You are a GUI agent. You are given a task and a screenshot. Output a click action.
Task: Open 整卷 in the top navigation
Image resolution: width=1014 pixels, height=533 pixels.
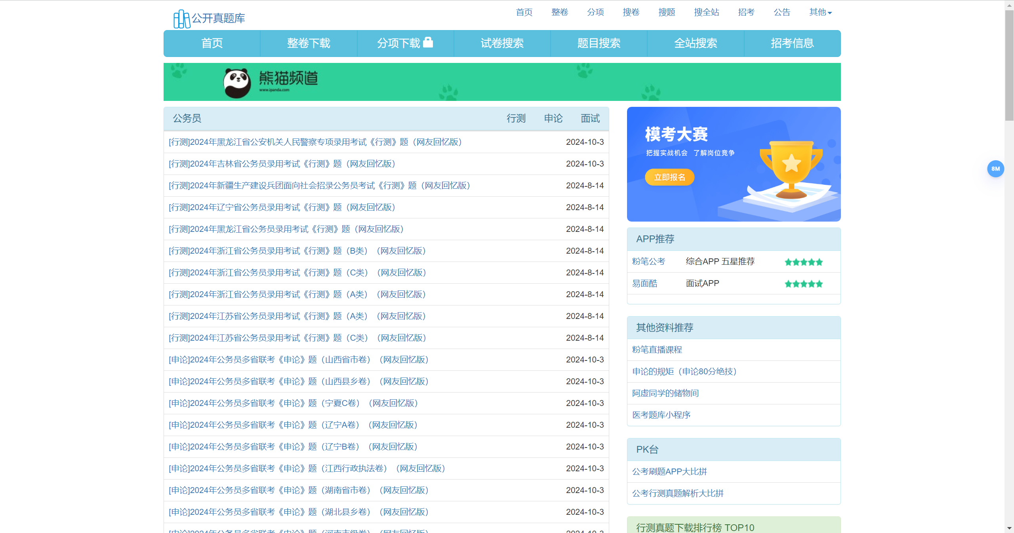560,12
